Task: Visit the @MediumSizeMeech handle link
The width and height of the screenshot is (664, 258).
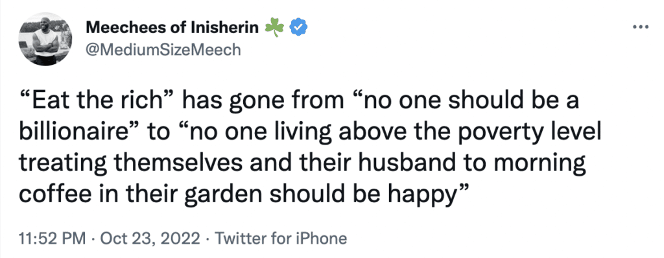Action: click(x=163, y=50)
